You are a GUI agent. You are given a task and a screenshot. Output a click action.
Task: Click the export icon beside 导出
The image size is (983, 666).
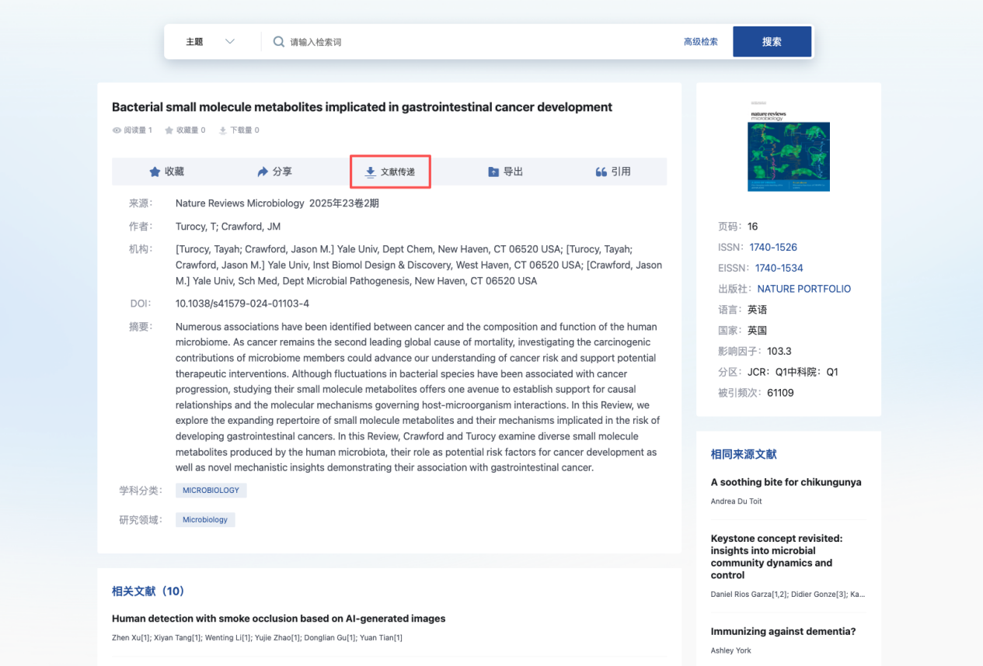(493, 172)
